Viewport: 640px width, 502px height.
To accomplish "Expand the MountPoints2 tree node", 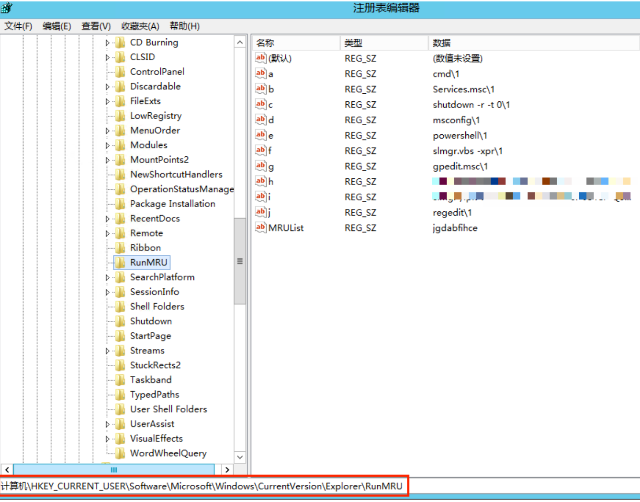I will pos(107,160).
